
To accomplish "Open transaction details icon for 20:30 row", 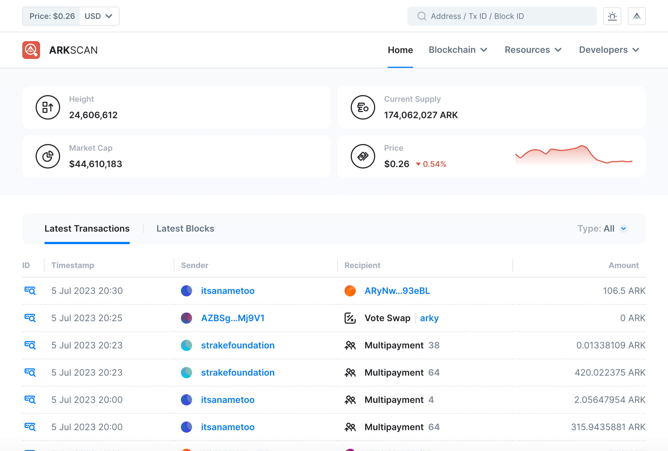I will tap(30, 291).
